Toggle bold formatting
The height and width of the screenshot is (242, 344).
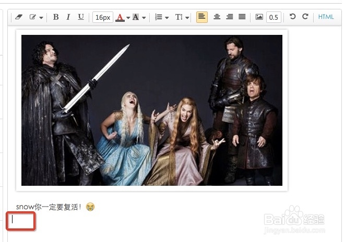(x=56, y=17)
